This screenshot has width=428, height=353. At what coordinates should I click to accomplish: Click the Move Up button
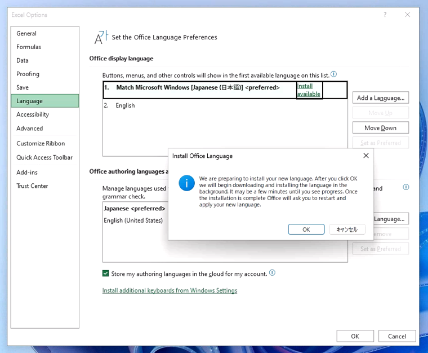point(381,113)
